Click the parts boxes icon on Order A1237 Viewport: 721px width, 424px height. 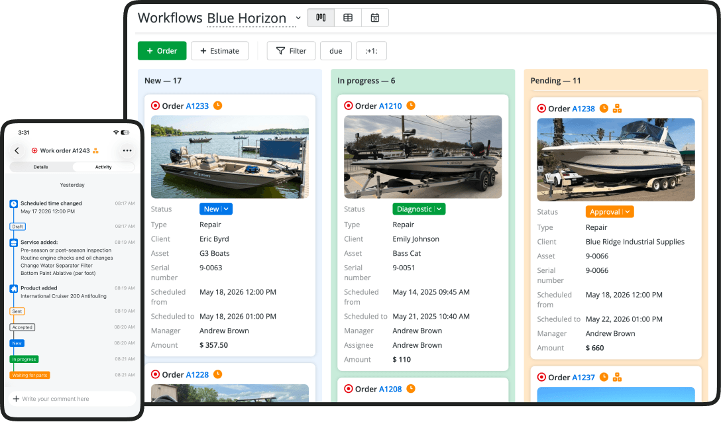coord(617,378)
